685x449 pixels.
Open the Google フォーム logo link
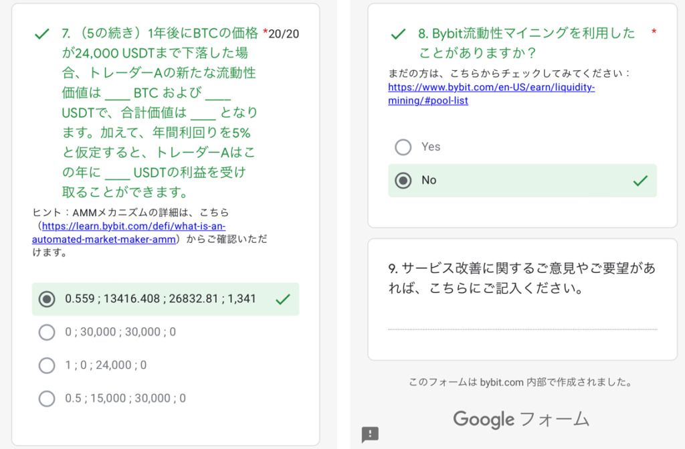click(520, 420)
